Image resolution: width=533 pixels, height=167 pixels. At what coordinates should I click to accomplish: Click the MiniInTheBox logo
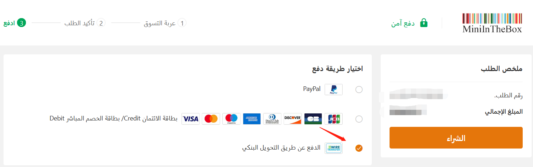492,23
